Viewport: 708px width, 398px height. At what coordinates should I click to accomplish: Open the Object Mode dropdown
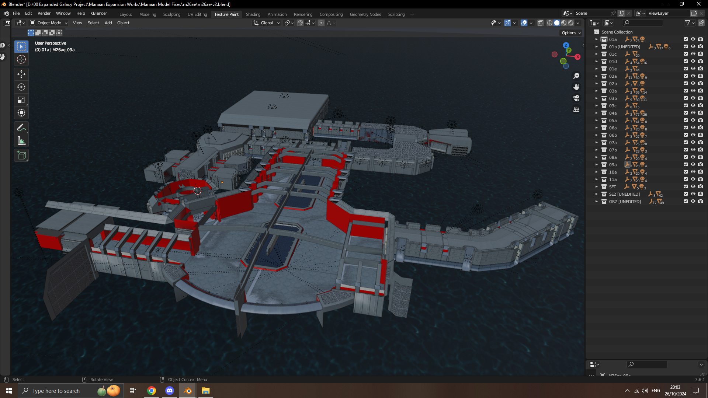(49, 23)
